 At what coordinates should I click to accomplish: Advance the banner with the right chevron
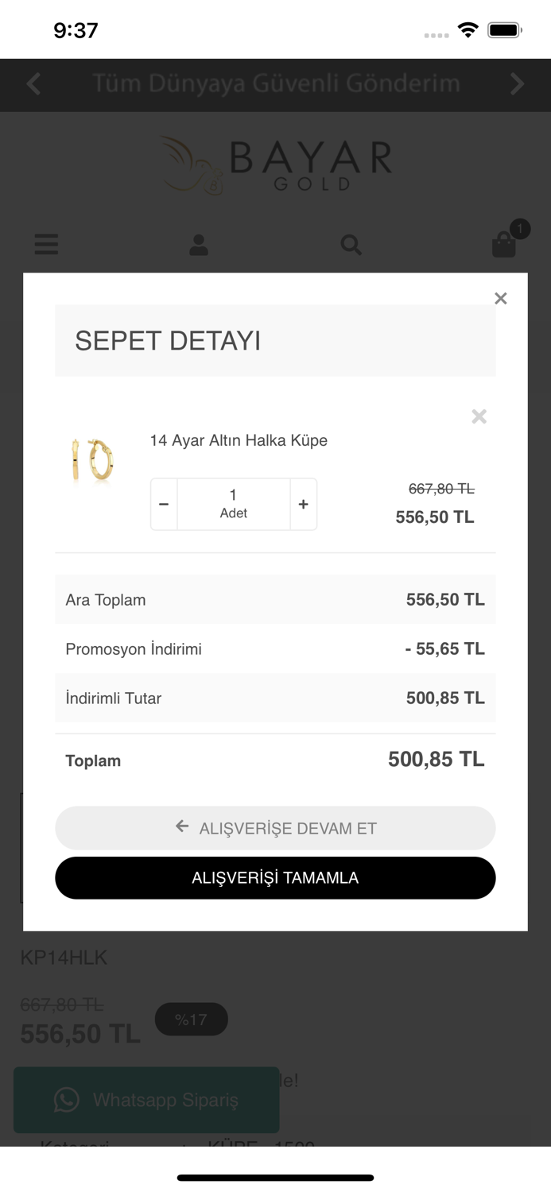pos(517,83)
